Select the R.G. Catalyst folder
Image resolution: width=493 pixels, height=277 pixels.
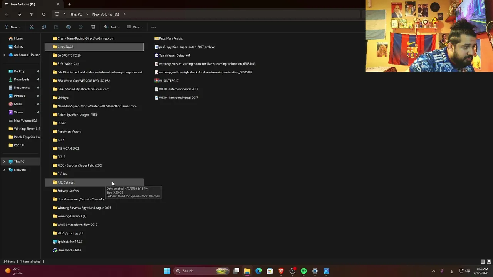coord(94,182)
